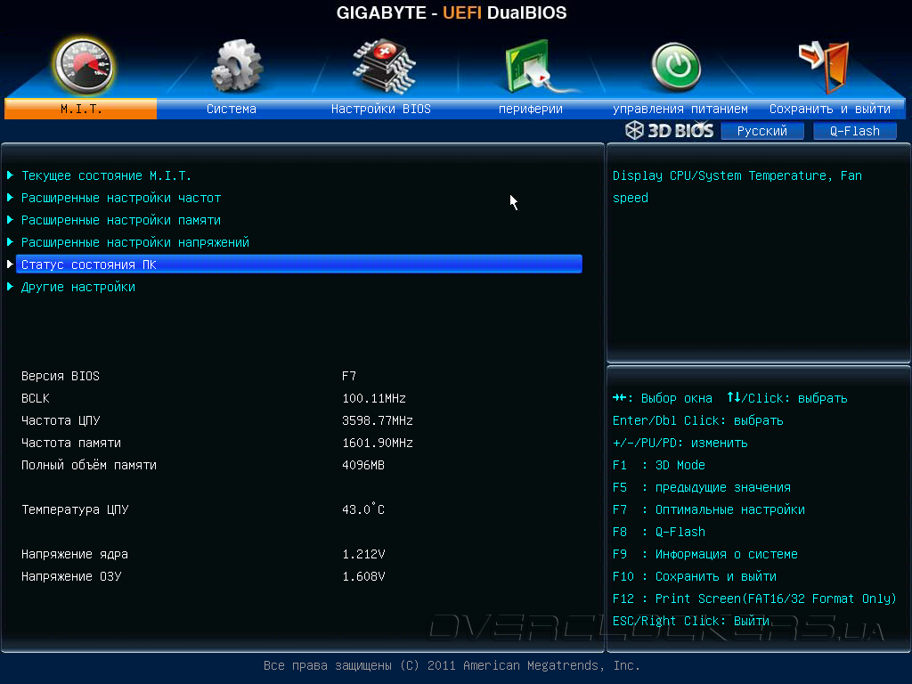This screenshot has width=912, height=684.
Task: Switch to the Система tab
Action: pyautogui.click(x=232, y=109)
